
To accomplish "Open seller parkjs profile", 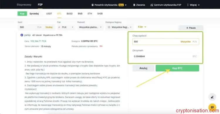I will coord(27,35).
